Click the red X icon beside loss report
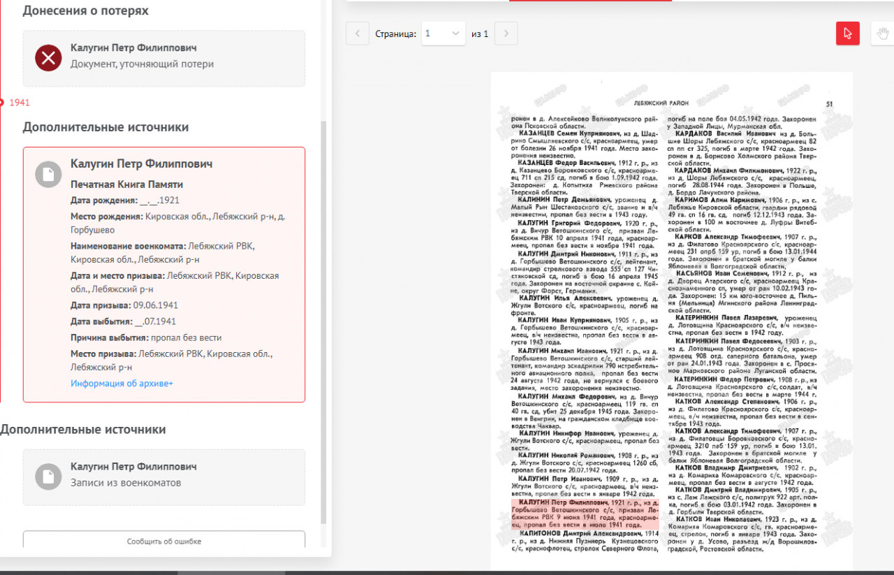894x575 pixels. coord(49,57)
